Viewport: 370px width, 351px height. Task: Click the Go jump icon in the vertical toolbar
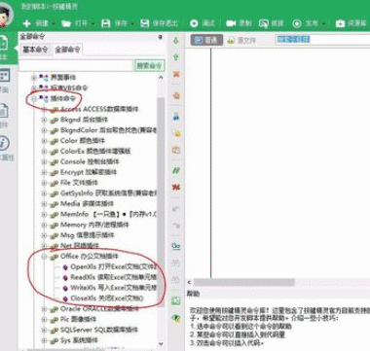(176, 246)
